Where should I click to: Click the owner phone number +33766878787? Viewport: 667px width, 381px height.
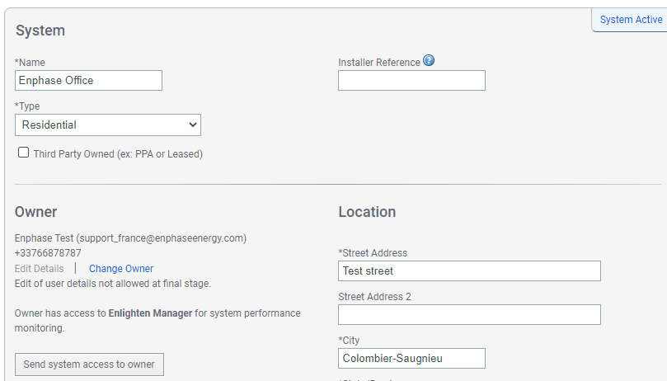point(48,253)
